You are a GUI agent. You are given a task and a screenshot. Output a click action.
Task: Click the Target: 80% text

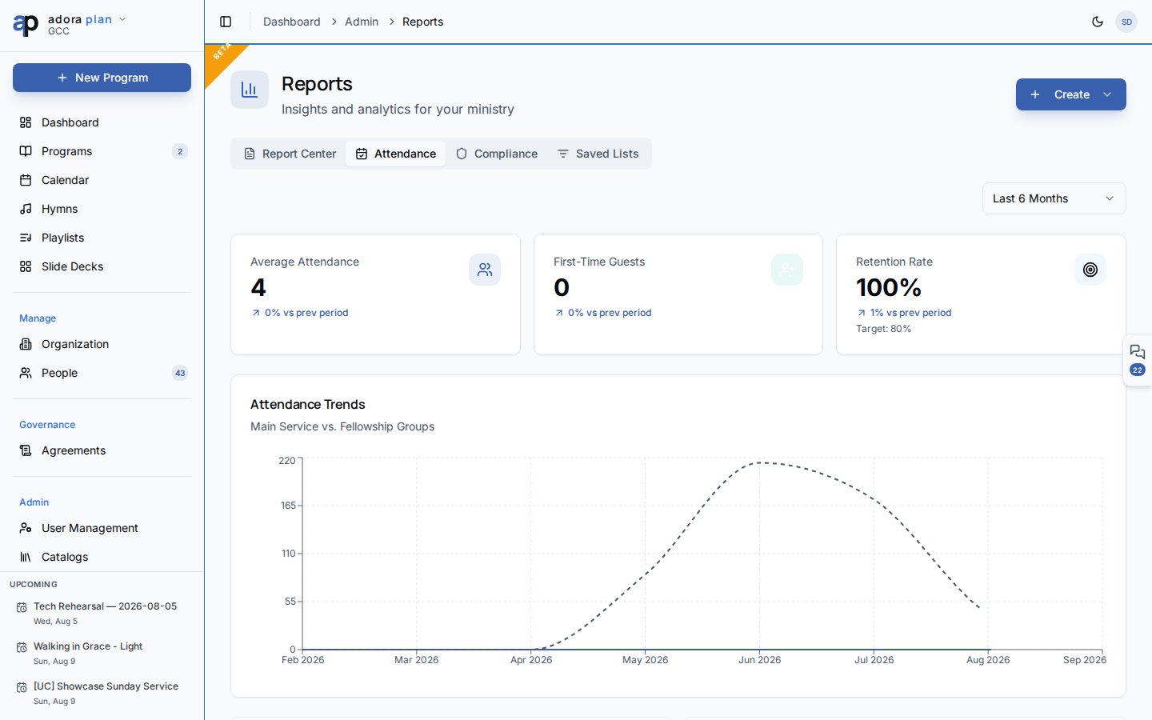[883, 329]
